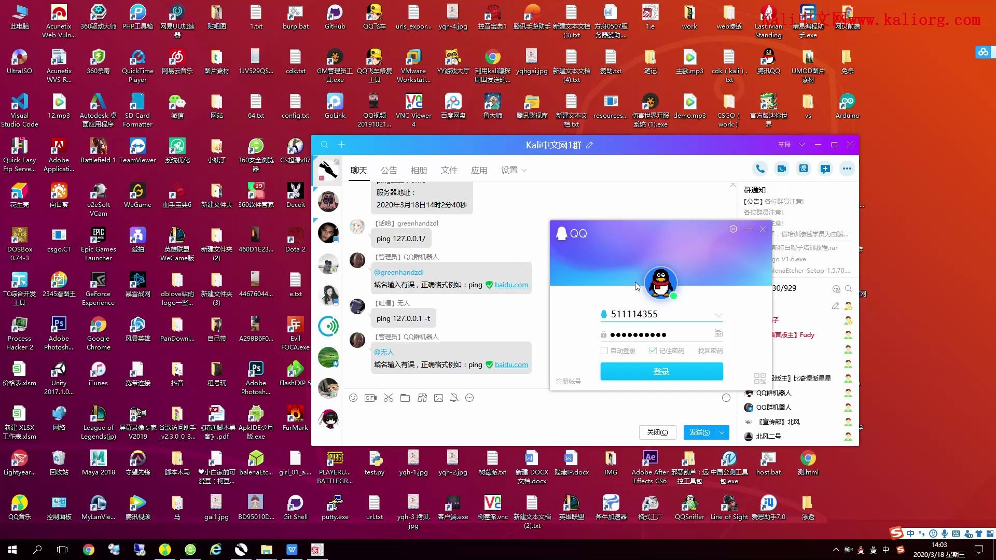Expand the 设置 dropdown tab
The image size is (996, 560).
(x=514, y=170)
